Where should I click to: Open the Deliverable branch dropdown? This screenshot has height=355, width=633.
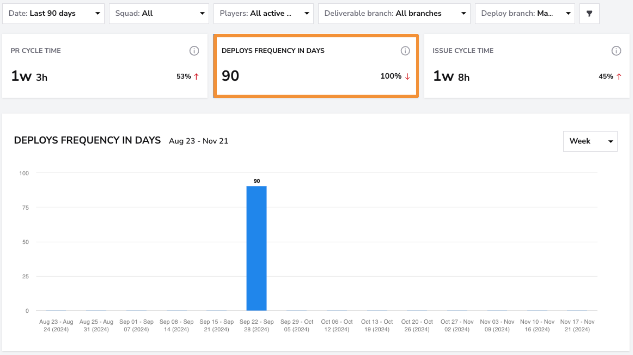tap(394, 14)
